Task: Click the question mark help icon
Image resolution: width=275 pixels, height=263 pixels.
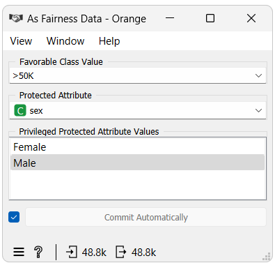Action: click(x=38, y=252)
